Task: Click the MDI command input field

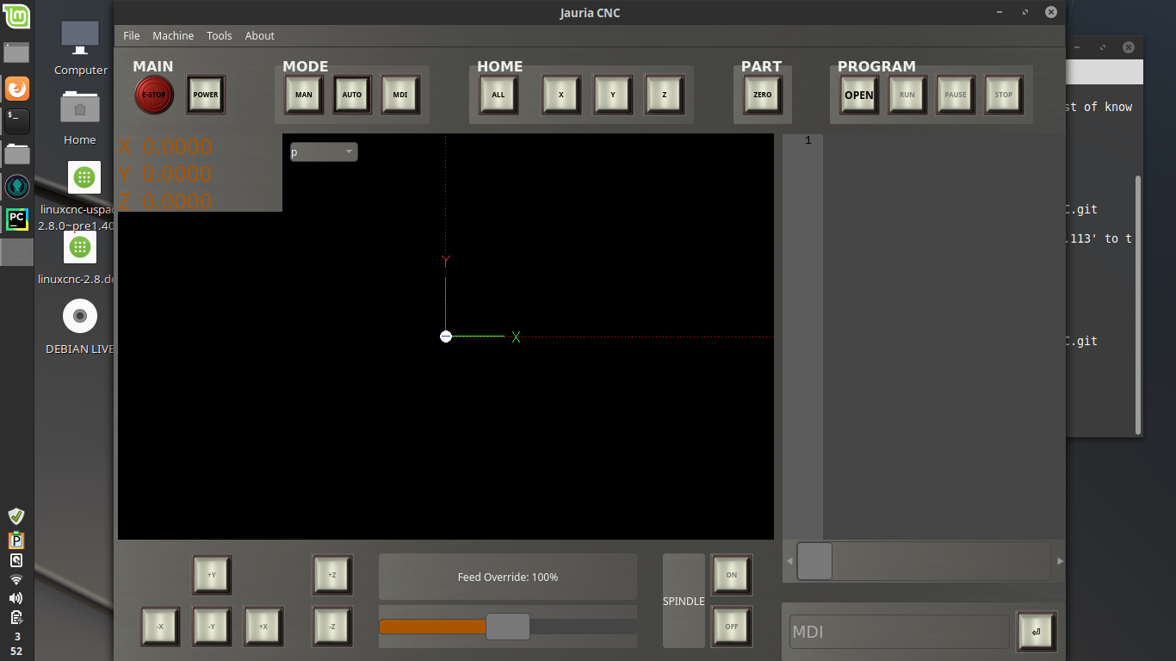Action: (x=899, y=632)
